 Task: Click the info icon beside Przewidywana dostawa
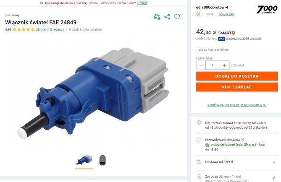pyautogui.click(x=242, y=140)
